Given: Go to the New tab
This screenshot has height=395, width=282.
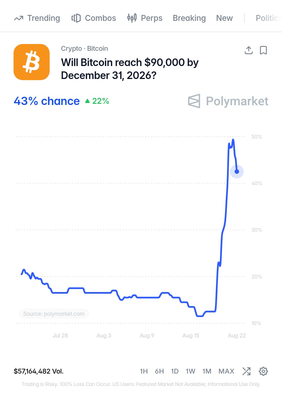Looking at the screenshot, I should click(x=224, y=18).
